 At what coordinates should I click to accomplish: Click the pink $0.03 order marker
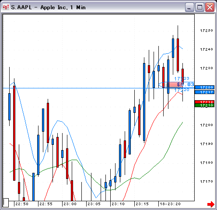tap(180, 84)
